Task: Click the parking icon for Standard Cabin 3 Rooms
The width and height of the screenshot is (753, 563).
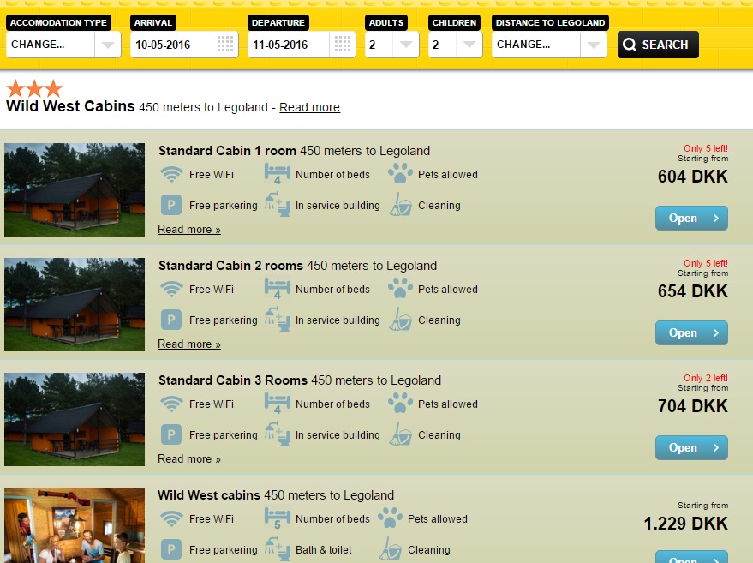Action: click(171, 434)
